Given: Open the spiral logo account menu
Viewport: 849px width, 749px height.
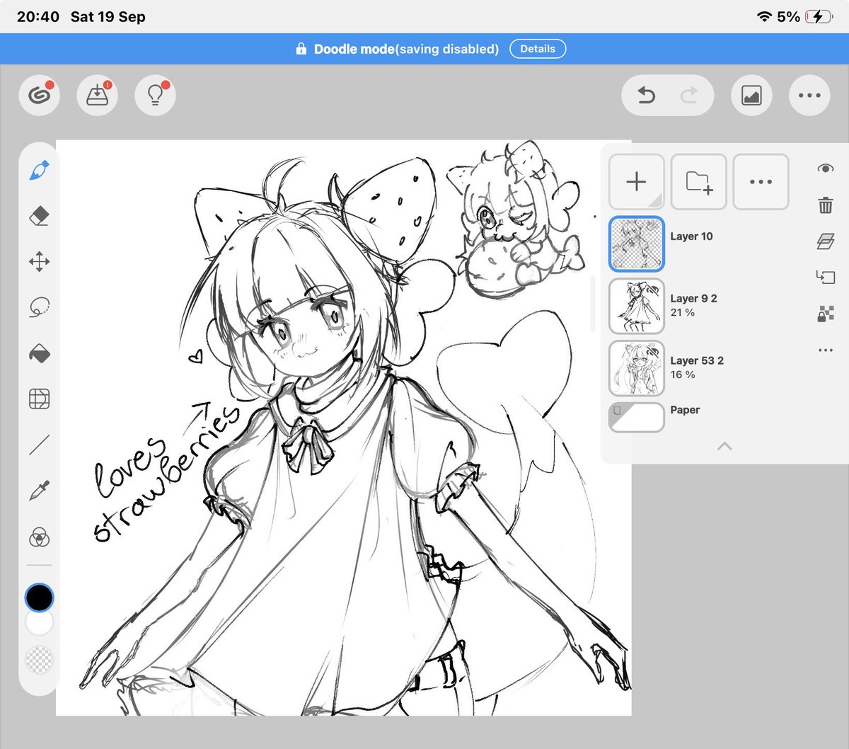Looking at the screenshot, I should pyautogui.click(x=40, y=95).
